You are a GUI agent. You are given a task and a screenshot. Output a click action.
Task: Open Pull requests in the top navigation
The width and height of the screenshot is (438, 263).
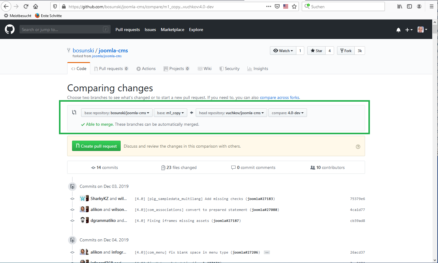[128, 30]
